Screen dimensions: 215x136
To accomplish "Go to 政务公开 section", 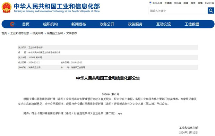I will [x=107, y=24].
